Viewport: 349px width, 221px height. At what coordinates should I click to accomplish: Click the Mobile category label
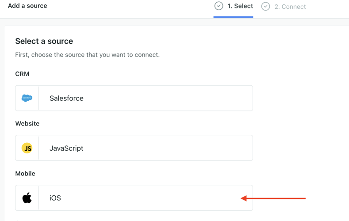click(25, 174)
